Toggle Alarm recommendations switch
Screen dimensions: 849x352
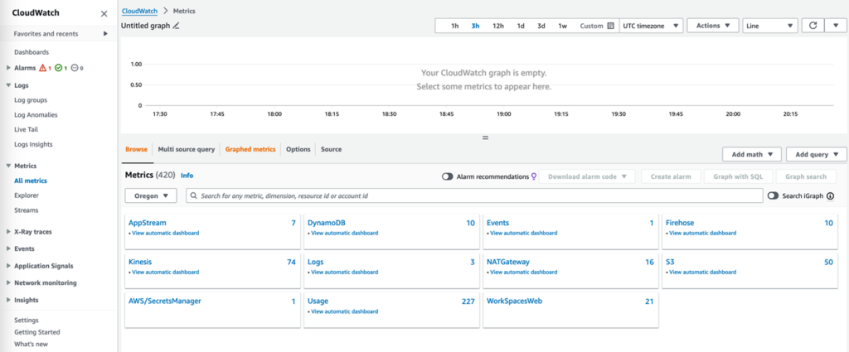tap(447, 176)
